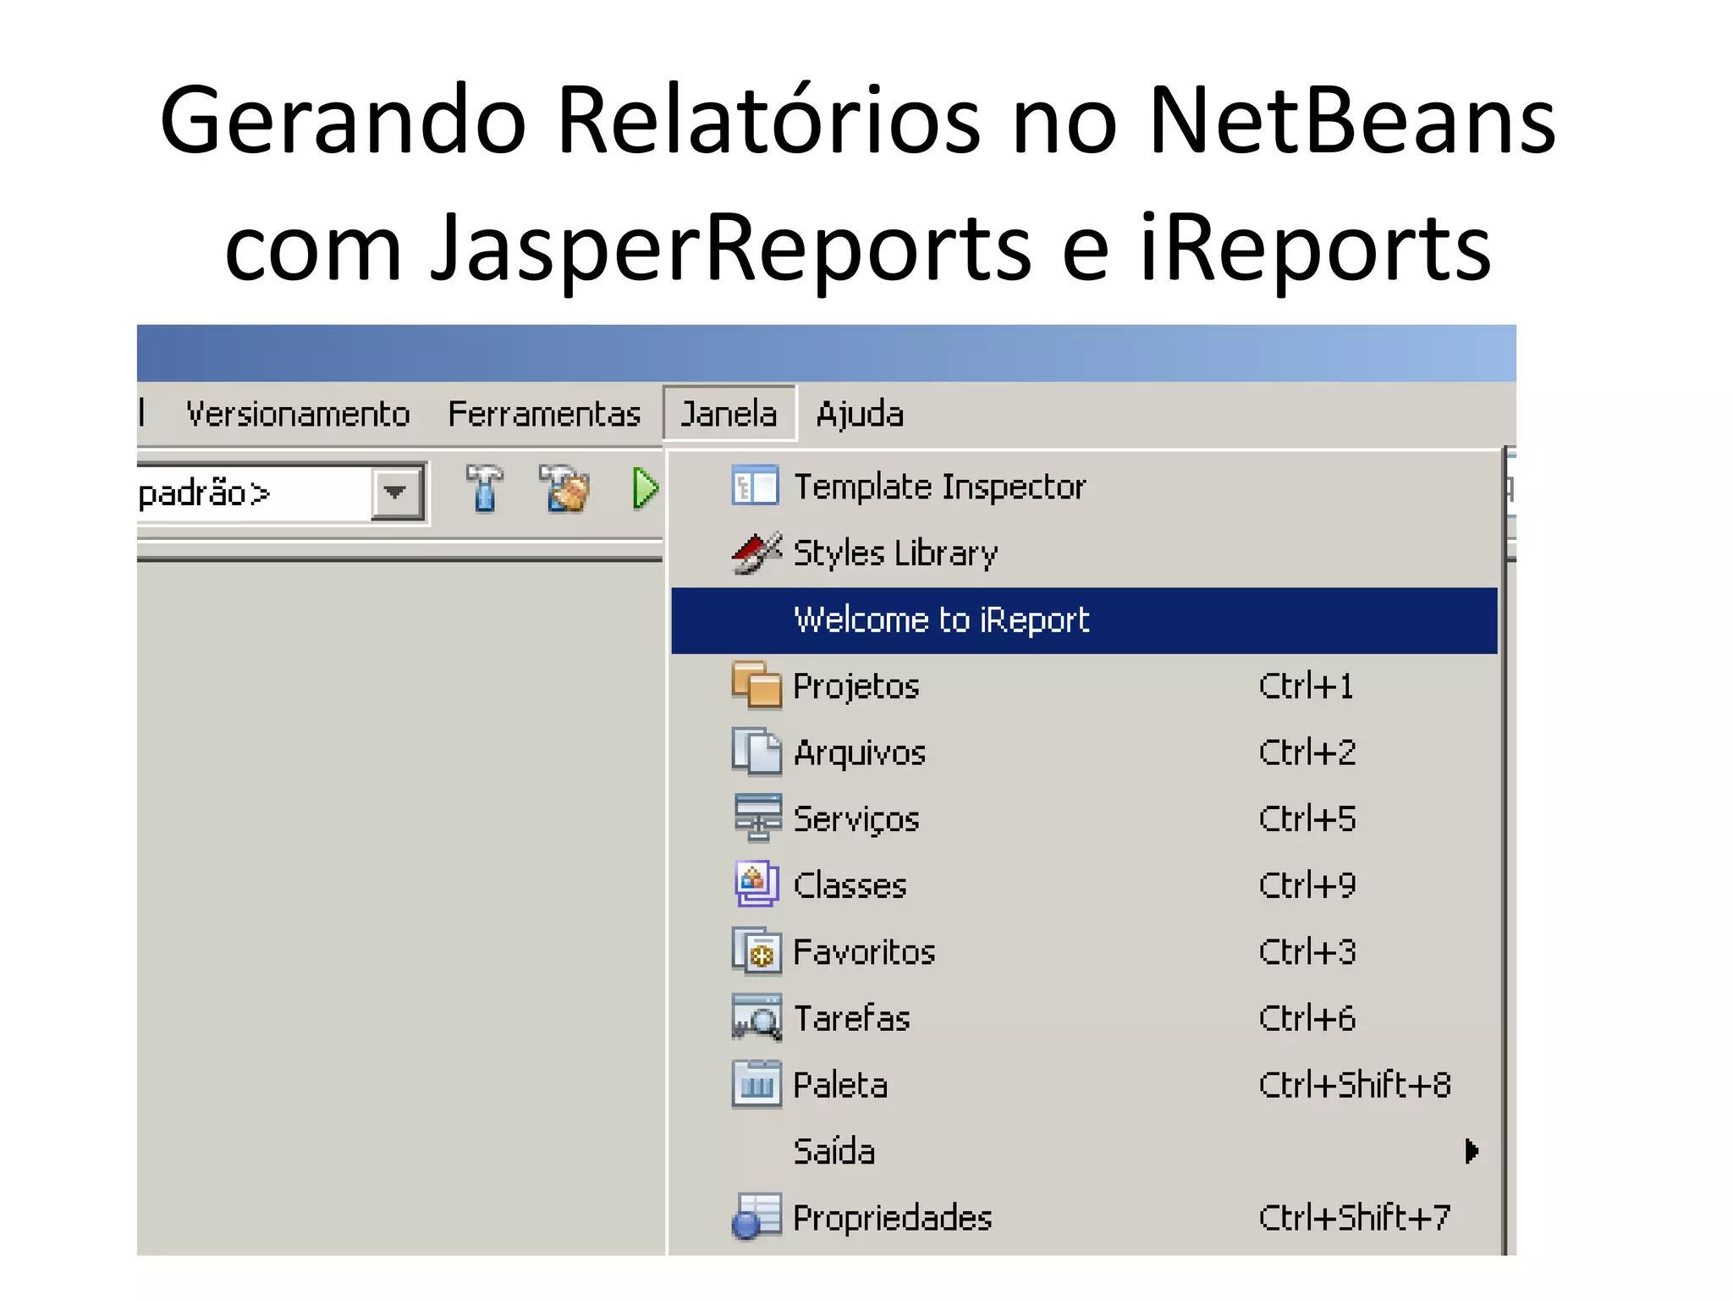Click the Ctrl+5 shortcut label
Screen dimensions: 1733x1300
pyautogui.click(x=1307, y=818)
